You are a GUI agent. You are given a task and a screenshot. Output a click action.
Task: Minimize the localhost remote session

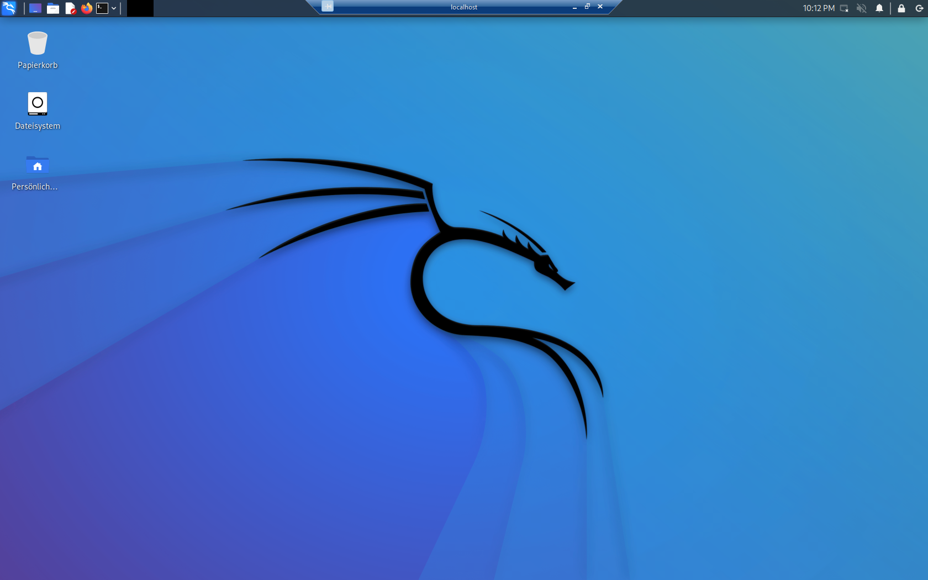[x=574, y=7]
